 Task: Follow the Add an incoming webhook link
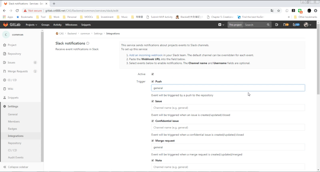coord(146,55)
